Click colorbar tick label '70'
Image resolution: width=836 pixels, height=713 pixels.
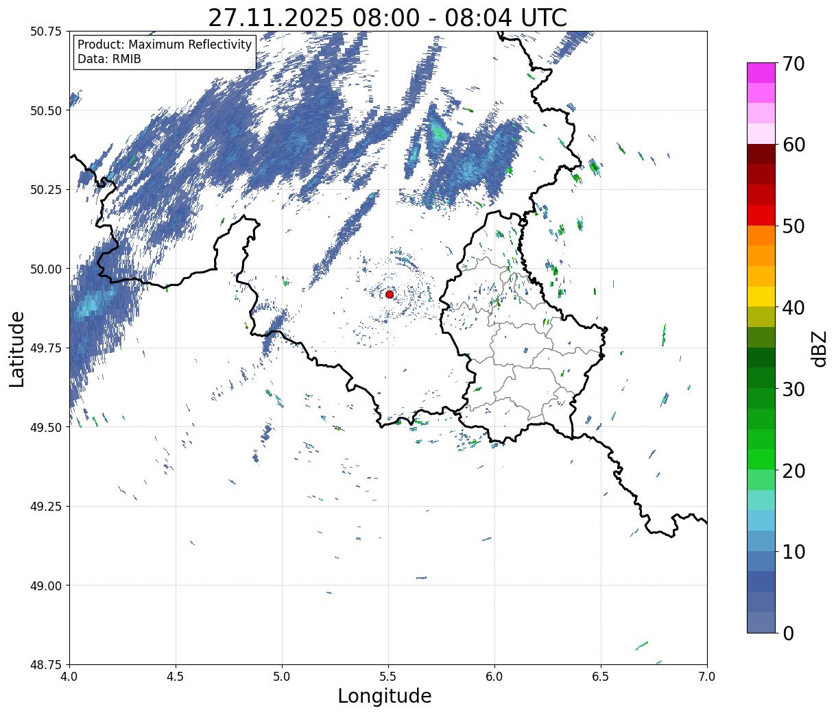(x=793, y=64)
